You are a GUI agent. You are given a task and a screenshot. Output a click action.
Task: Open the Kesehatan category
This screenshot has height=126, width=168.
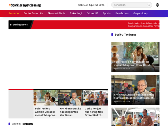[x=122, y=13]
